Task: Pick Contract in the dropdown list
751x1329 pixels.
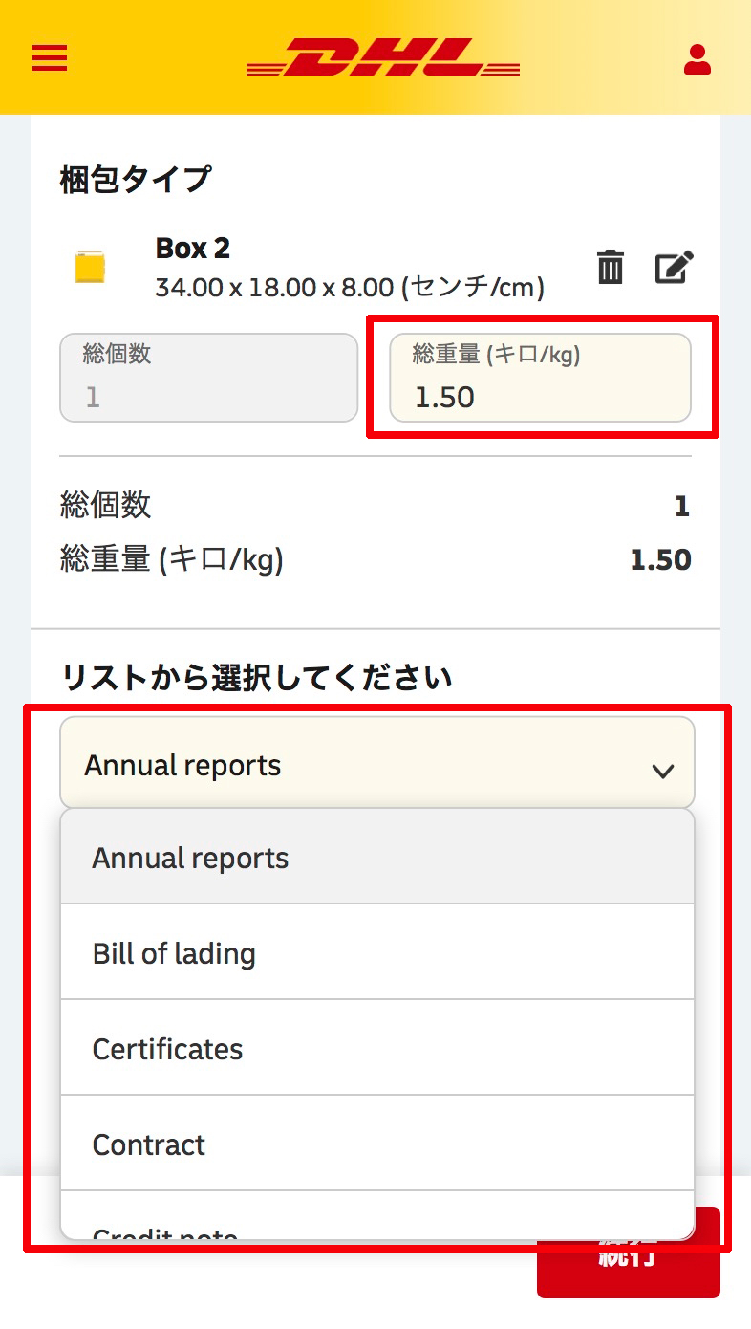Action: click(376, 1144)
